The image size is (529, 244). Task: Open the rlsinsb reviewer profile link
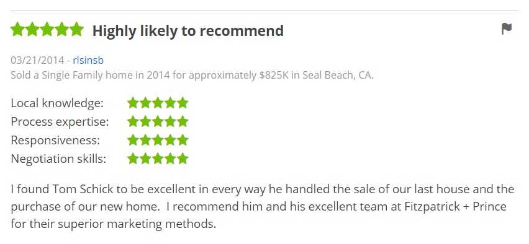pos(88,60)
